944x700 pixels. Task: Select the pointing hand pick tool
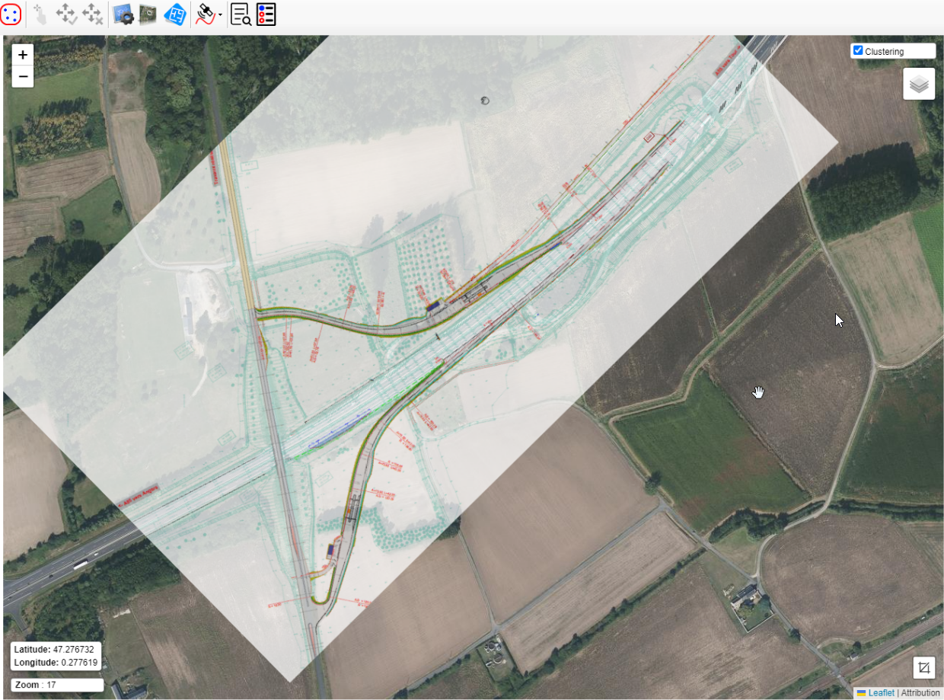point(40,14)
